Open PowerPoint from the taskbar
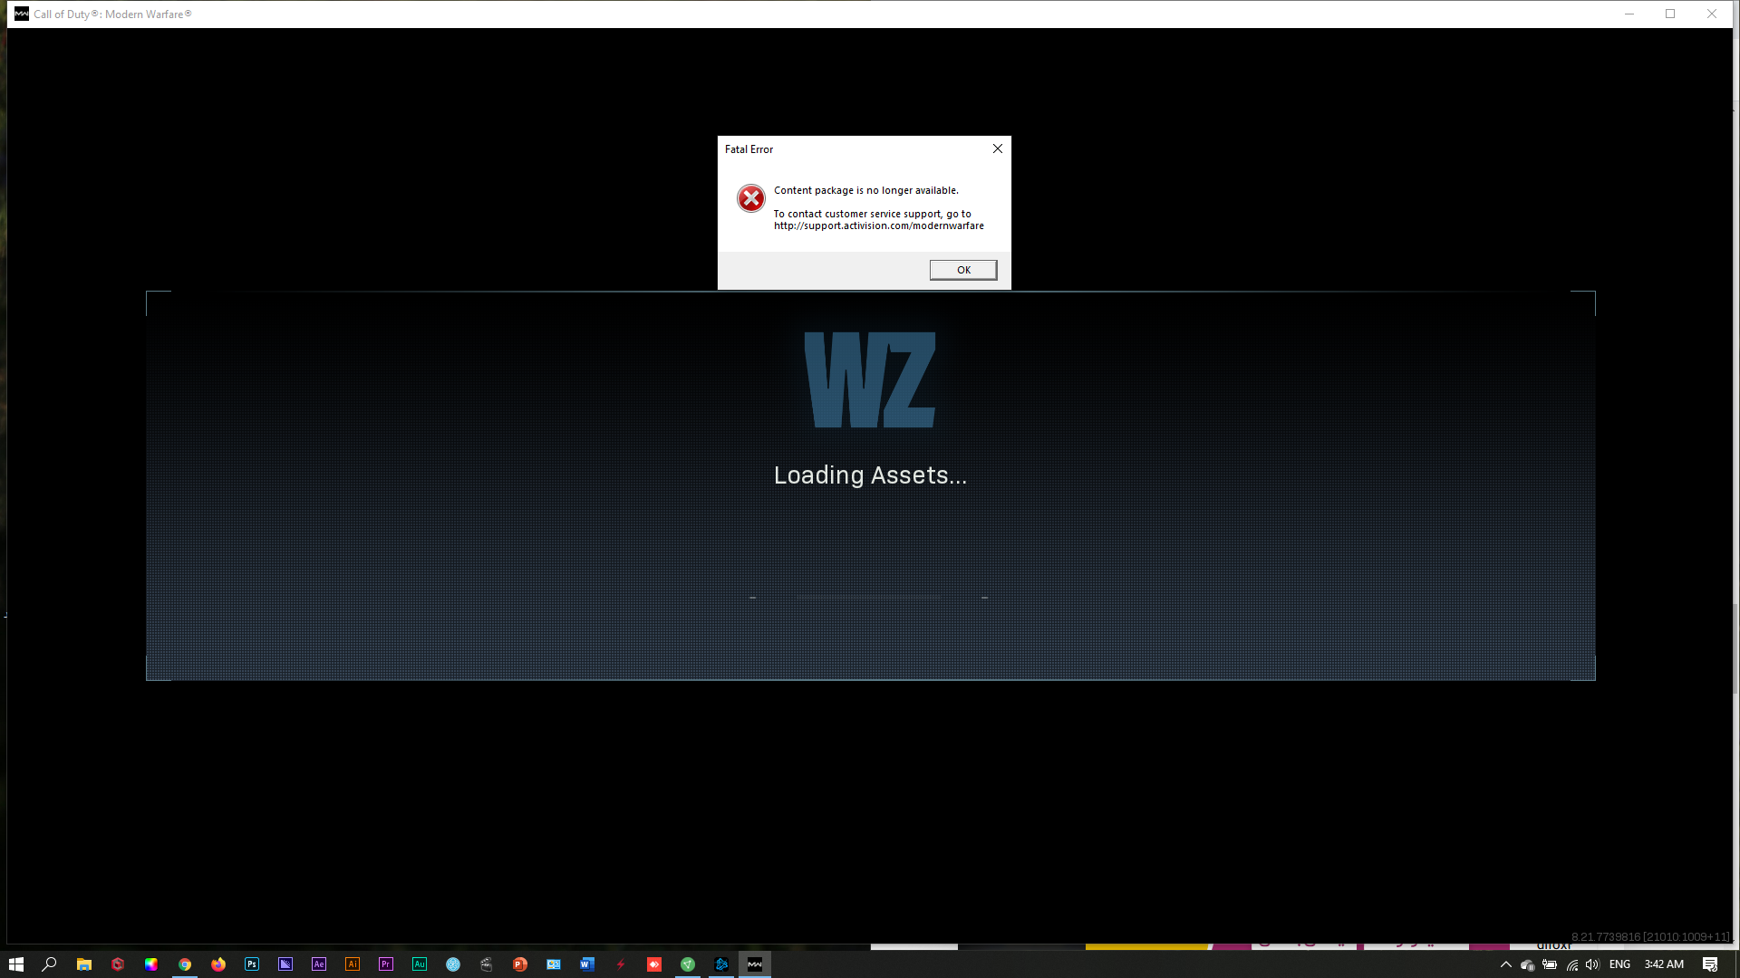The image size is (1740, 978). [x=520, y=964]
